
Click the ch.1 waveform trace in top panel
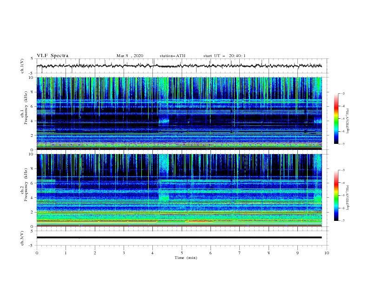click(x=179, y=66)
